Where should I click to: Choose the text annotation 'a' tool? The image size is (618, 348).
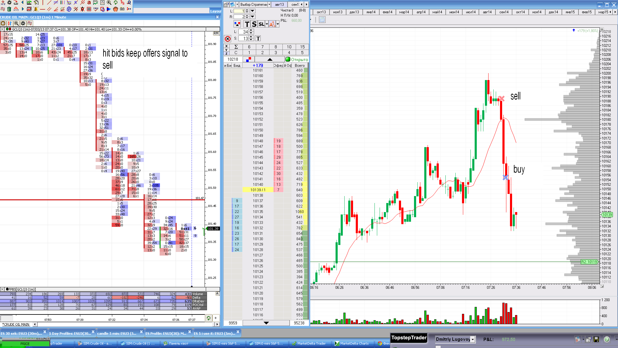pyautogui.click(x=89, y=2)
